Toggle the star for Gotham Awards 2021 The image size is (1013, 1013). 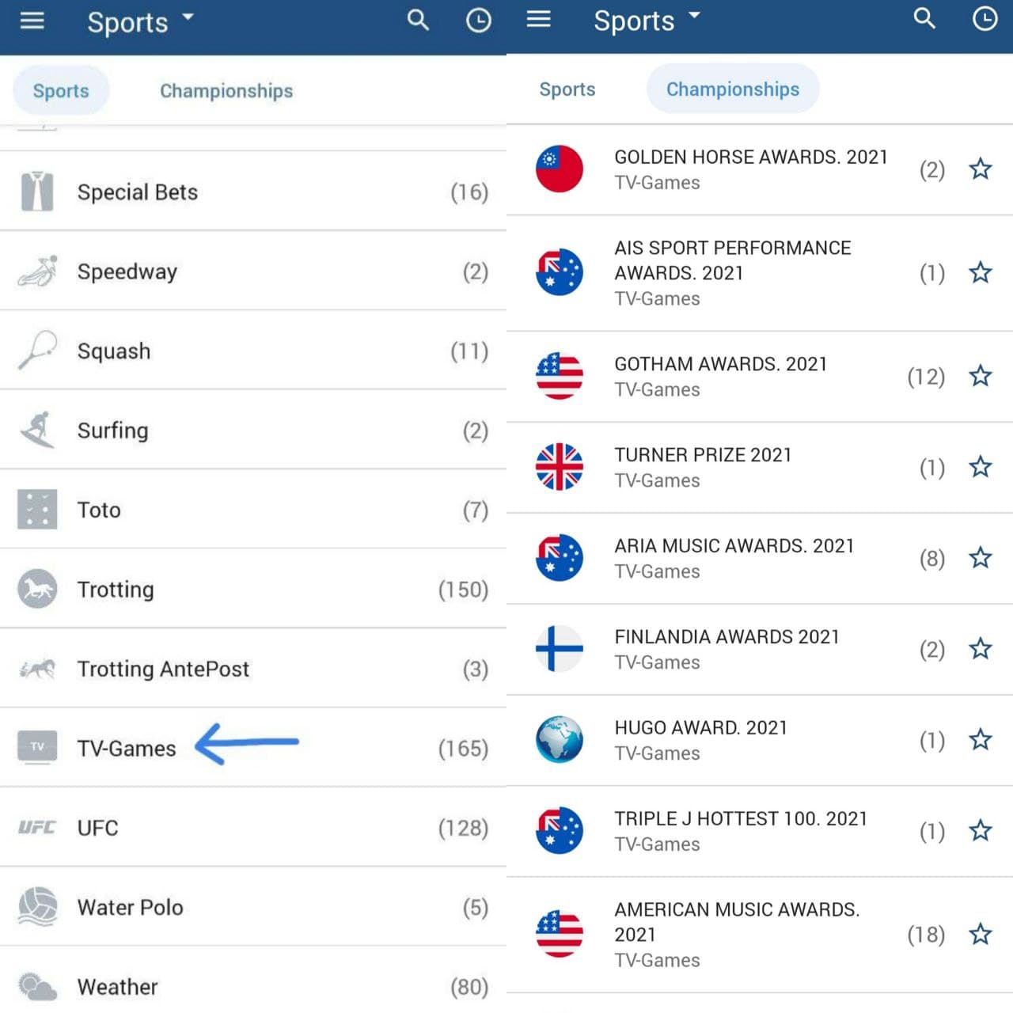point(980,376)
